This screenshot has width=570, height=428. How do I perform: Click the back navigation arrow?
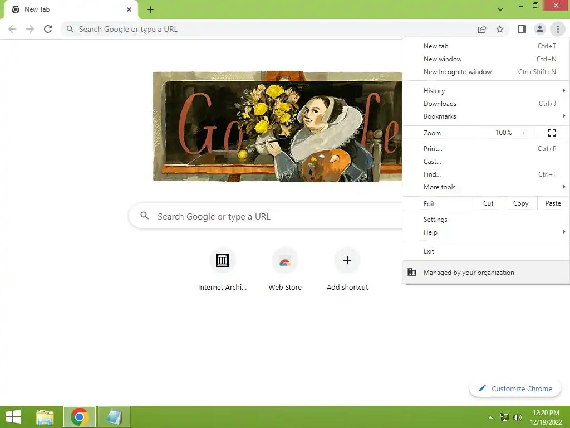[x=12, y=29]
